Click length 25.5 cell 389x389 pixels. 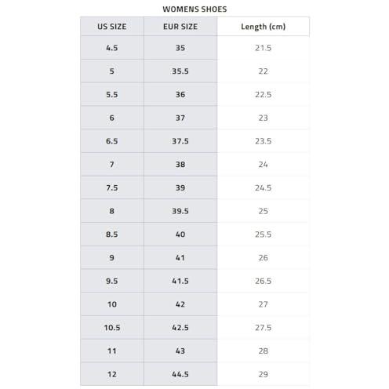tap(264, 234)
